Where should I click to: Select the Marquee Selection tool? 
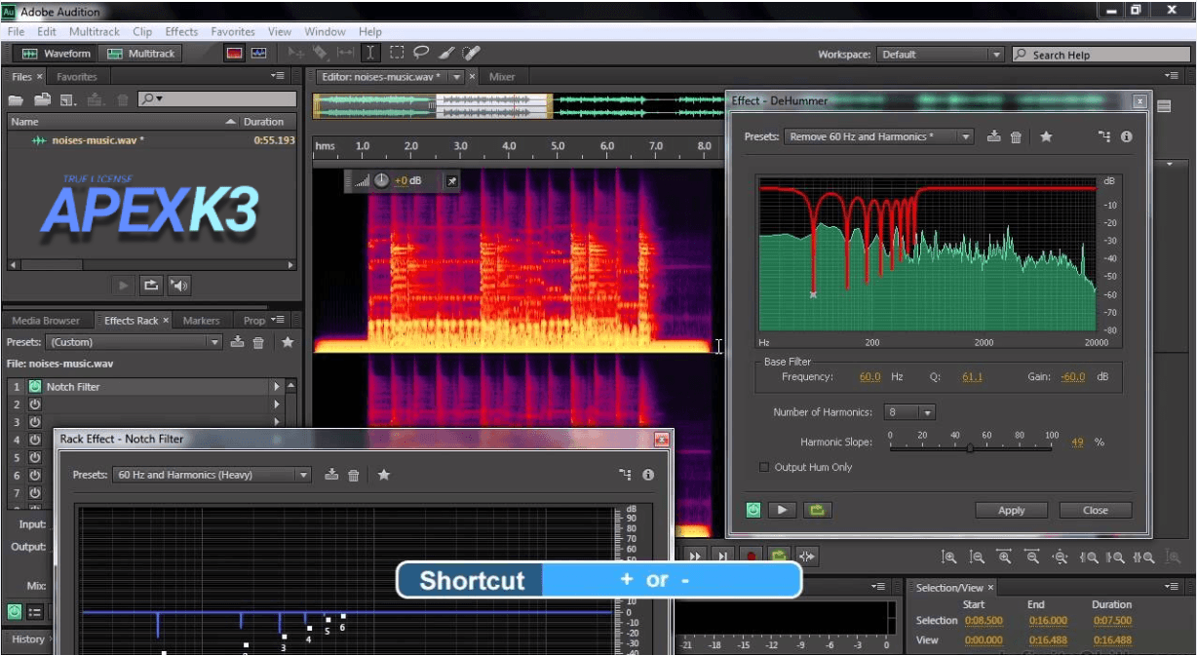[x=397, y=54]
